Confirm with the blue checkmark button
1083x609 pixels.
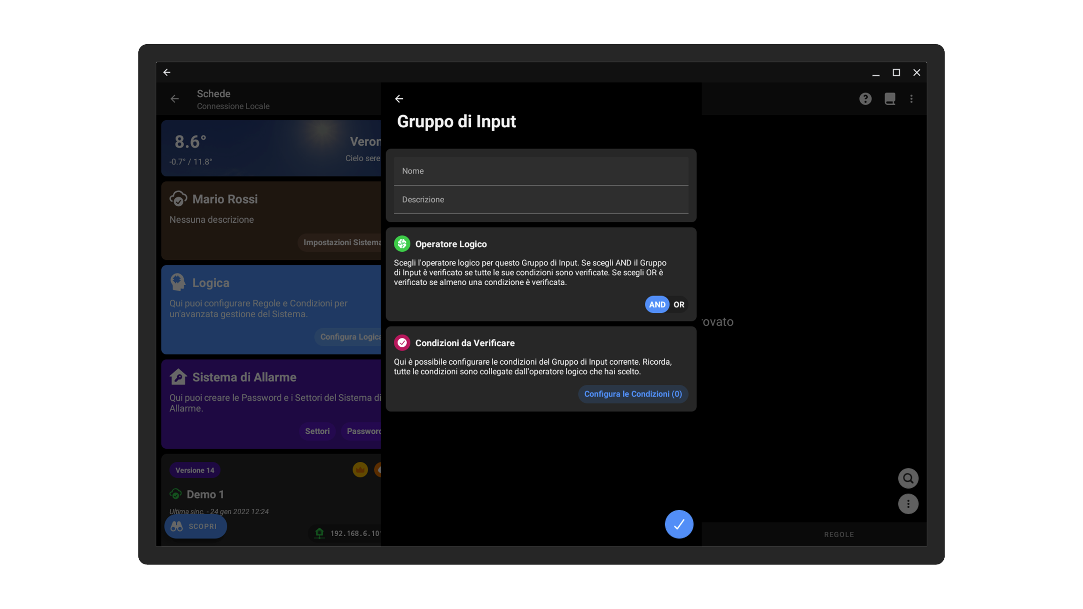click(679, 524)
